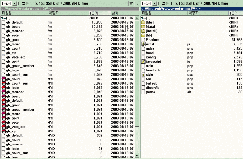This screenshot has width=243, height=159.
Task: Open the left panel drive dropdown
Action: [x=15, y=3]
